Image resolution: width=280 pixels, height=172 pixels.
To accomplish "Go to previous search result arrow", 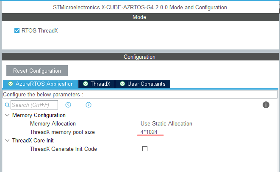I will click(x=68, y=105).
